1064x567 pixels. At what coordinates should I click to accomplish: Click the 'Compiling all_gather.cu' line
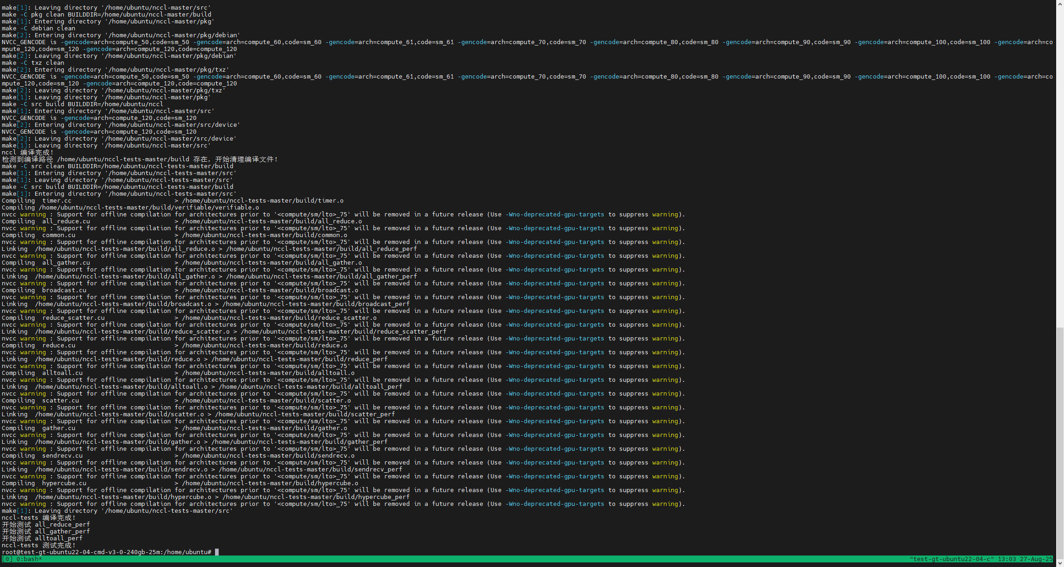point(182,263)
